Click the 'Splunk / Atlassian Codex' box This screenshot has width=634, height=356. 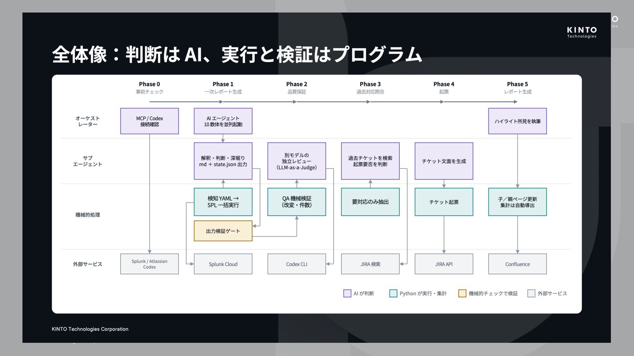150,264
